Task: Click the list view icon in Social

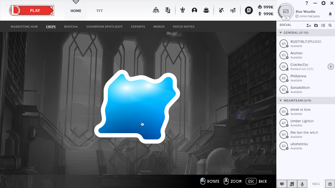Action: click(x=323, y=25)
